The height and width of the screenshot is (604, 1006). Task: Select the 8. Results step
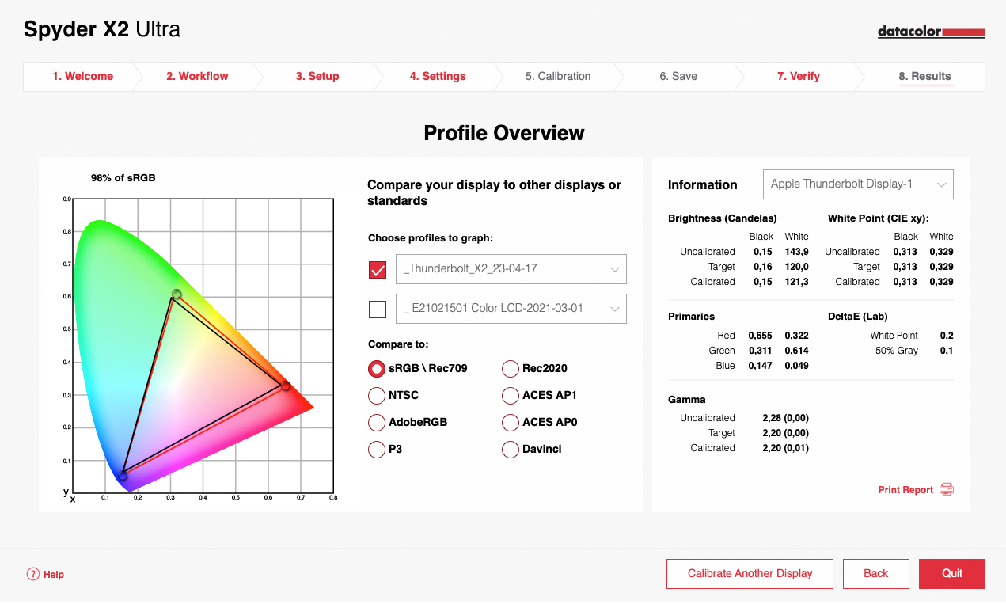click(x=924, y=76)
